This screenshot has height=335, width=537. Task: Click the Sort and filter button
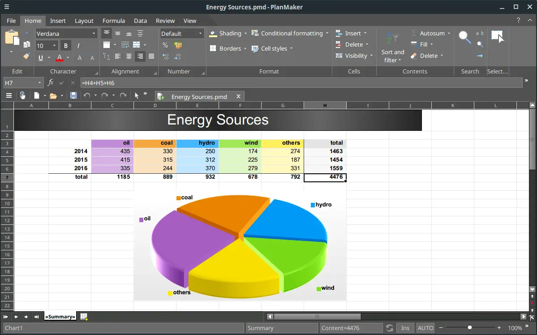click(x=392, y=47)
